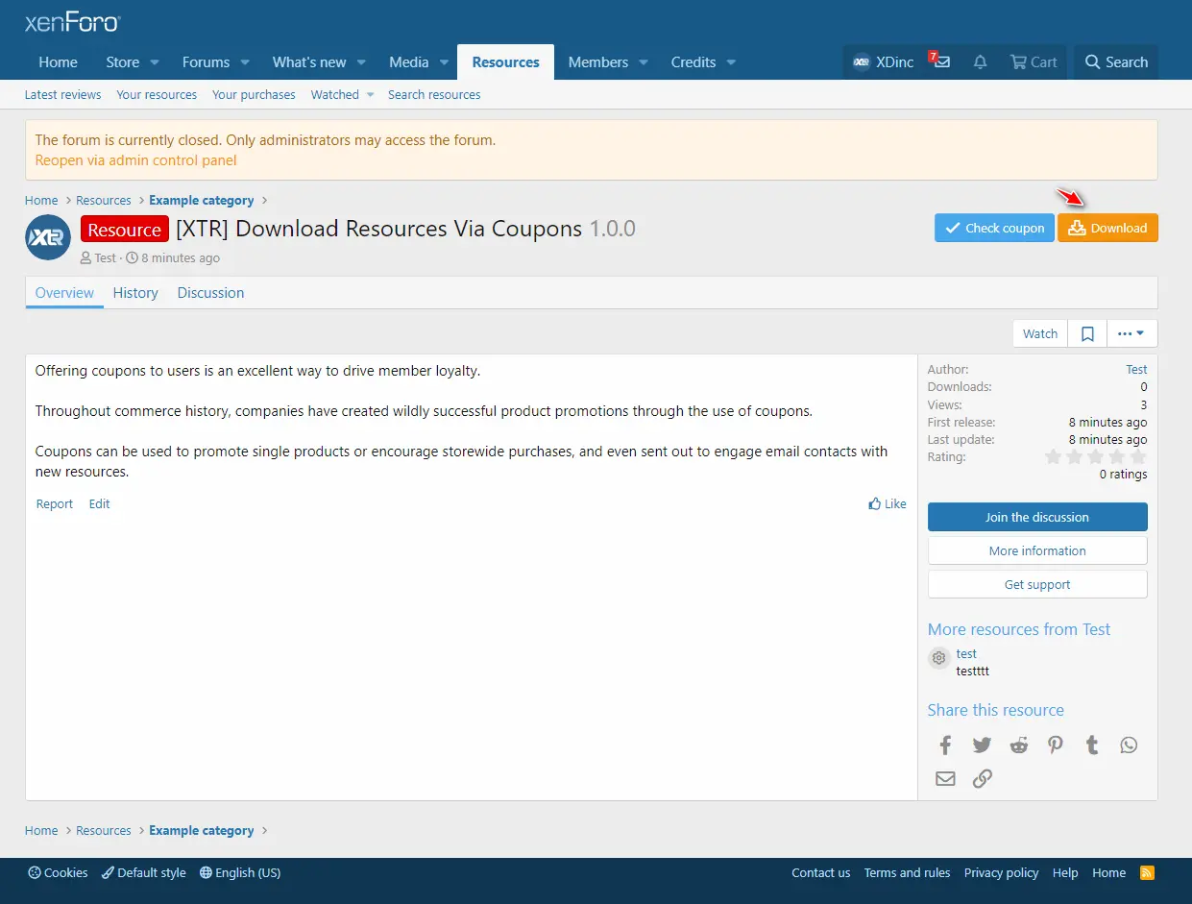Share this resource on Reddit

(x=1019, y=745)
